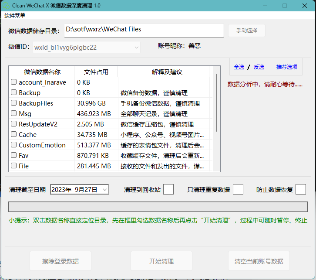Expand the 微信ID dropdown
The width and height of the screenshot is (316, 280).
137,47
